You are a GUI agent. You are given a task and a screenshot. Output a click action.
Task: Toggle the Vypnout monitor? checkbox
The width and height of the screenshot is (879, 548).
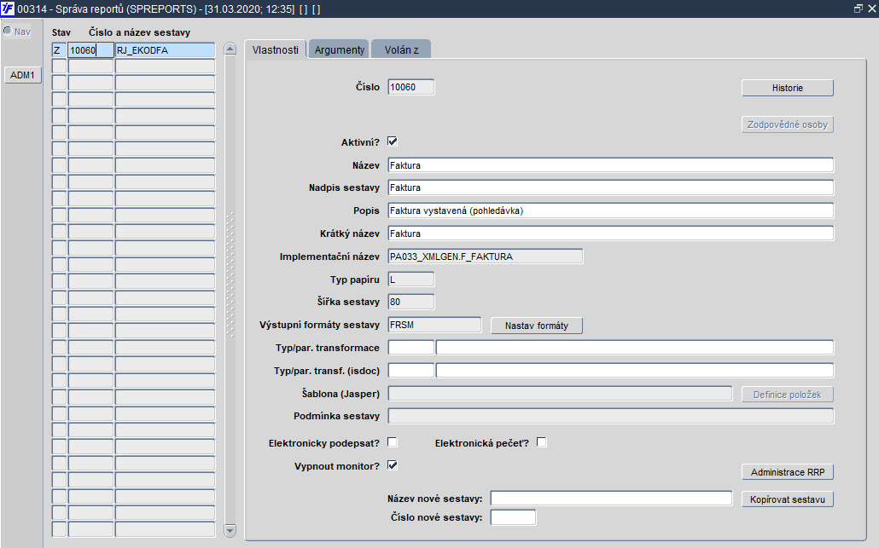click(393, 465)
